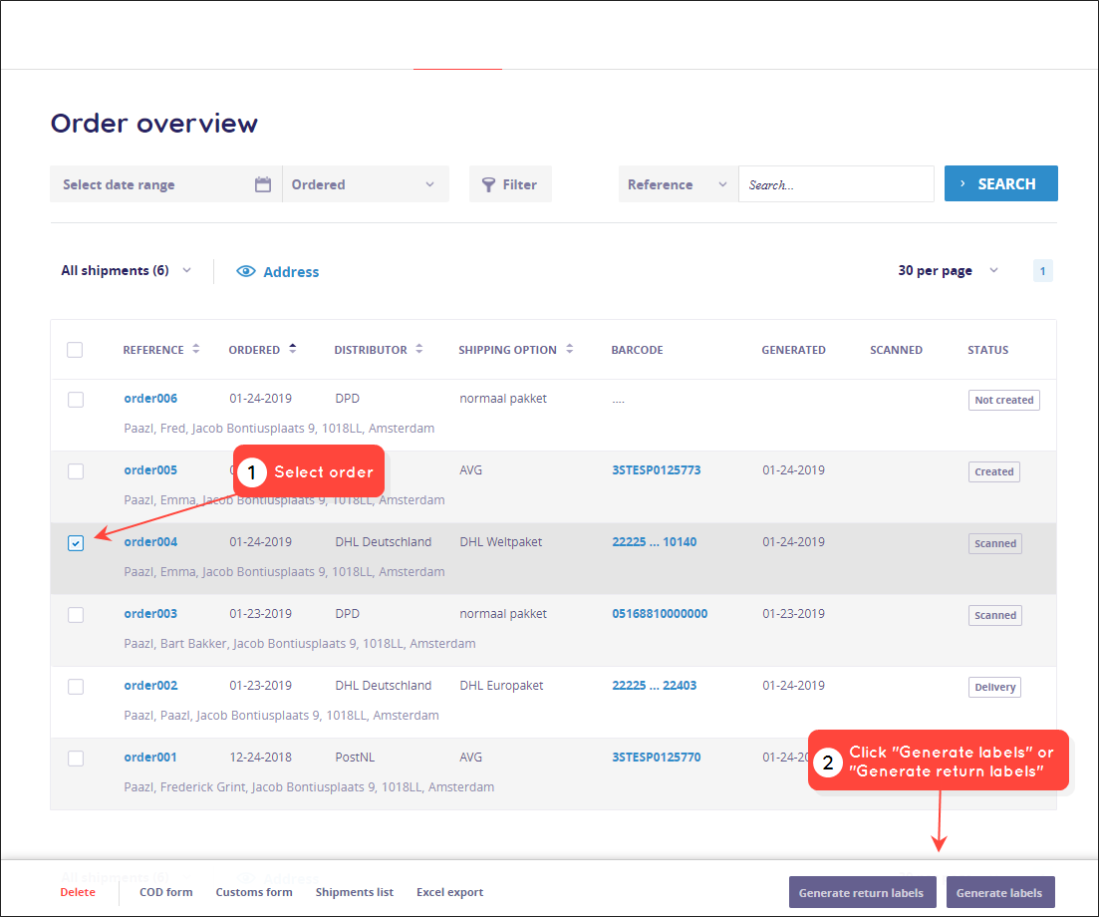This screenshot has height=917, width=1099.
Task: Expand the Reference search type dropdown
Action: (x=679, y=184)
